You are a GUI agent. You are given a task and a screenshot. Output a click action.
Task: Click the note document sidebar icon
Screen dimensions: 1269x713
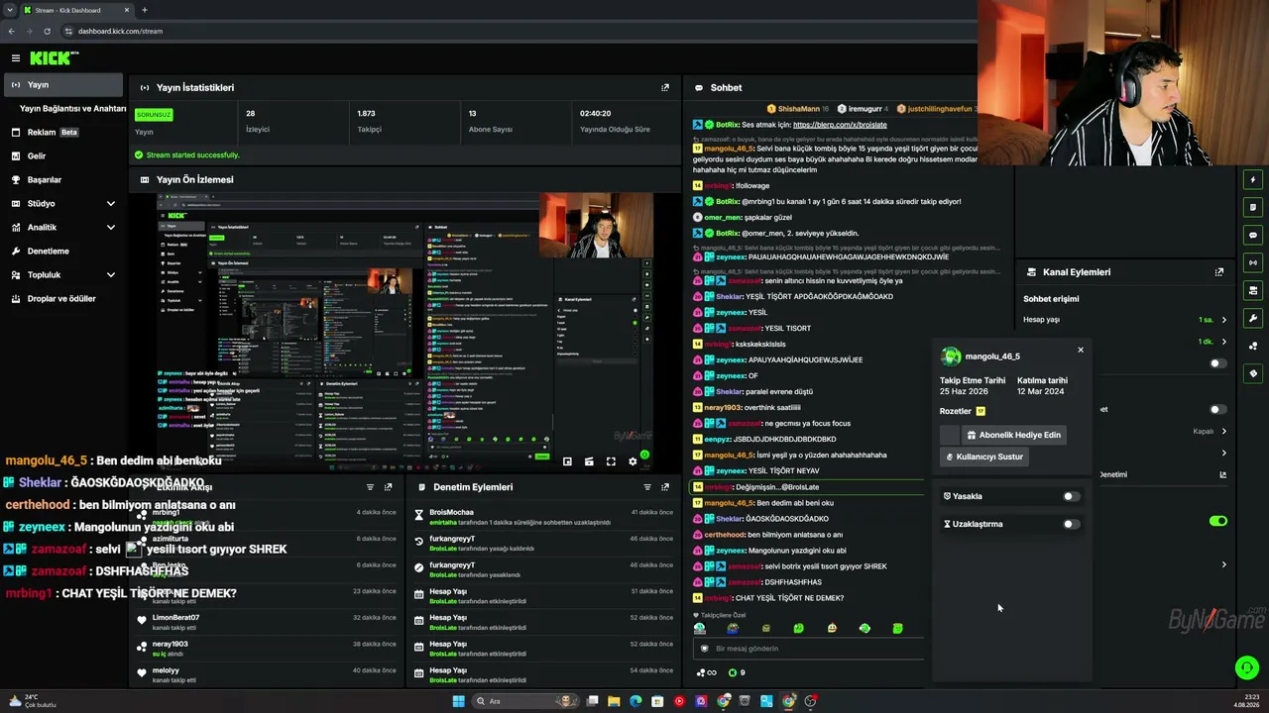coord(1253,208)
